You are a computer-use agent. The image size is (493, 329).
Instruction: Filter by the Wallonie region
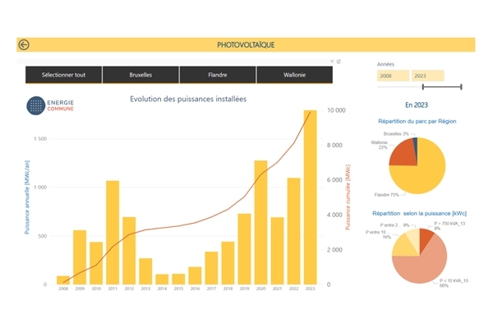click(x=295, y=75)
